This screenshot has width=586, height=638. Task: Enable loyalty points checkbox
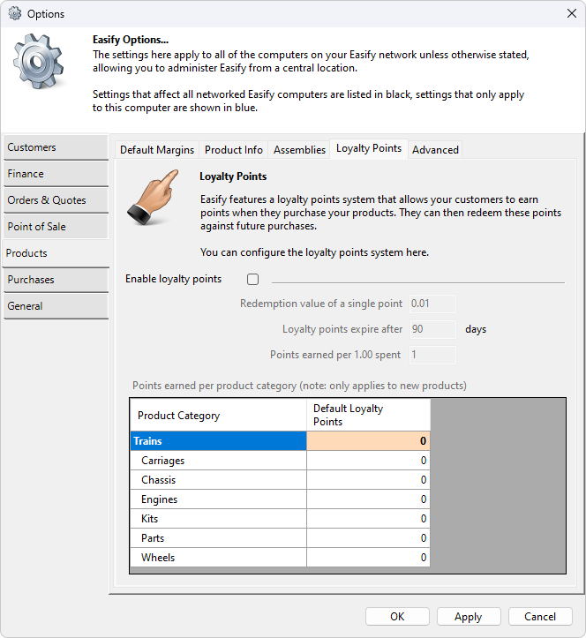click(253, 280)
